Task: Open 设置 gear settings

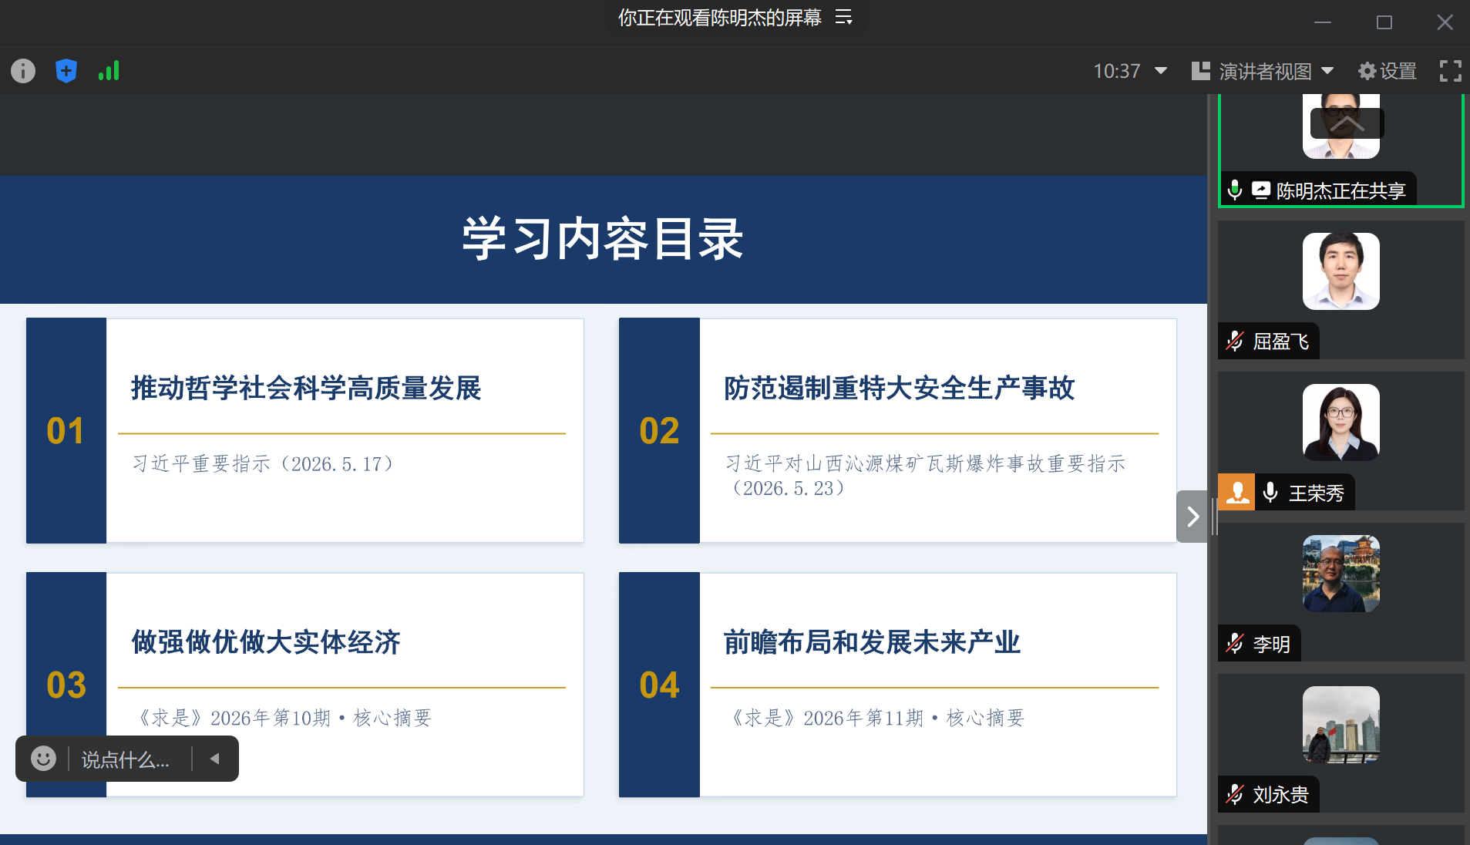Action: pos(1388,71)
